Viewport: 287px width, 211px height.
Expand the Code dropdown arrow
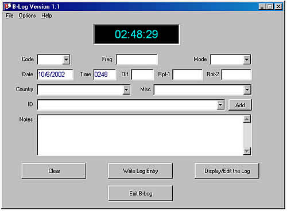tap(66, 60)
